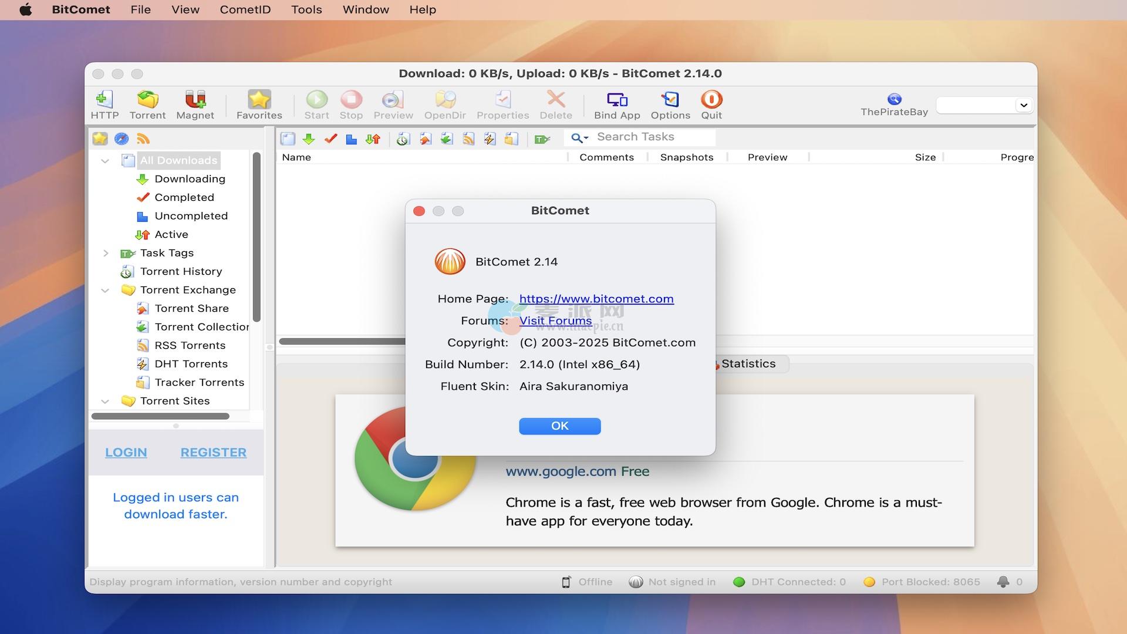The image size is (1127, 634).
Task: Select Tracker Torrents tree item
Action: pyautogui.click(x=199, y=382)
